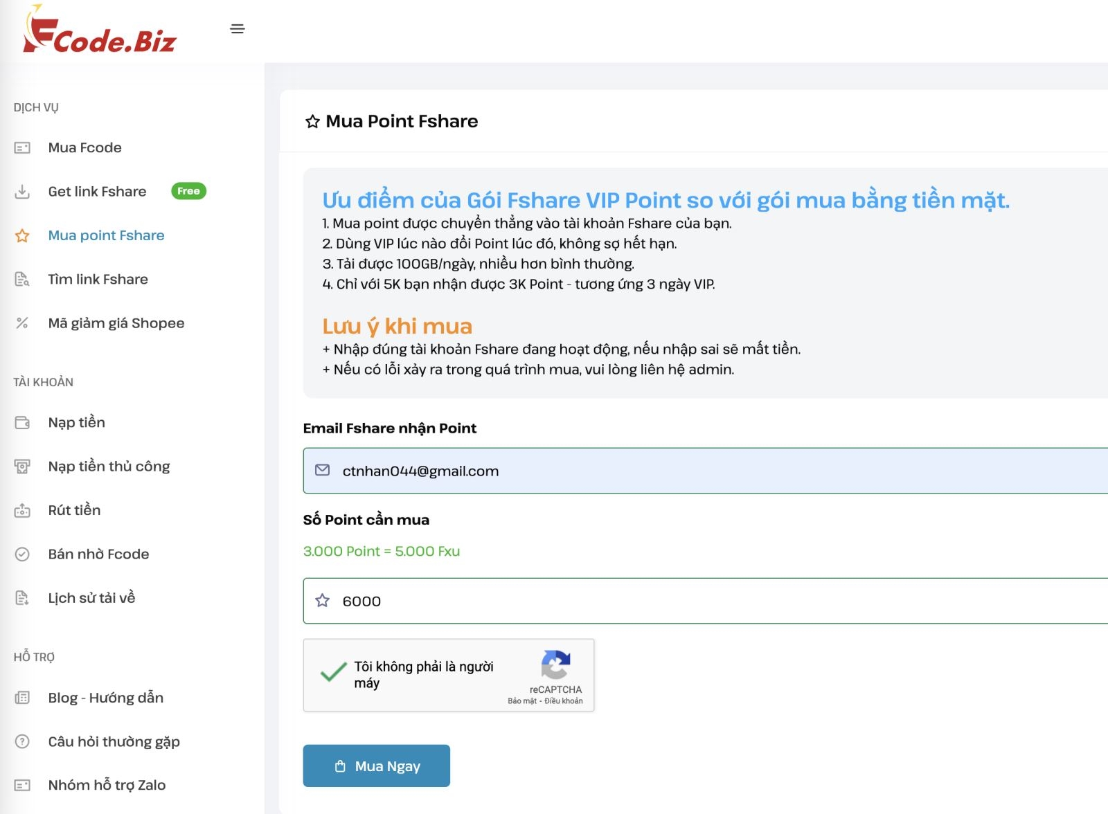This screenshot has width=1108, height=814.
Task: Click the history icon beside Lịch sử tải về
Action: pyautogui.click(x=21, y=597)
